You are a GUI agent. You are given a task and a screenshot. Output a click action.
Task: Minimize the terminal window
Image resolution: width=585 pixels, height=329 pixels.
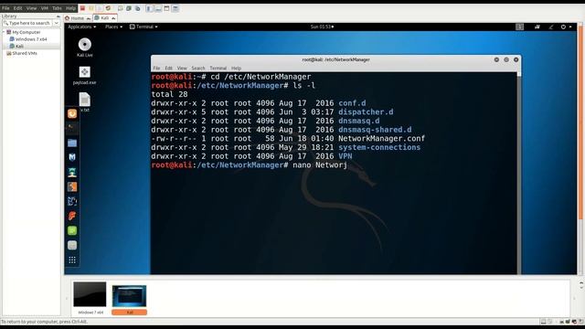[496, 59]
